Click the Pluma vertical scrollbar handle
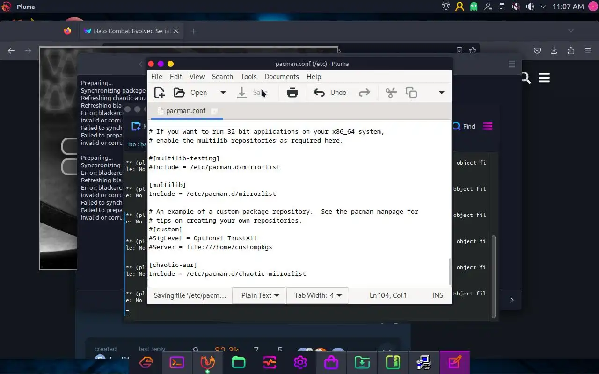The width and height of the screenshot is (599, 374). [x=450, y=271]
